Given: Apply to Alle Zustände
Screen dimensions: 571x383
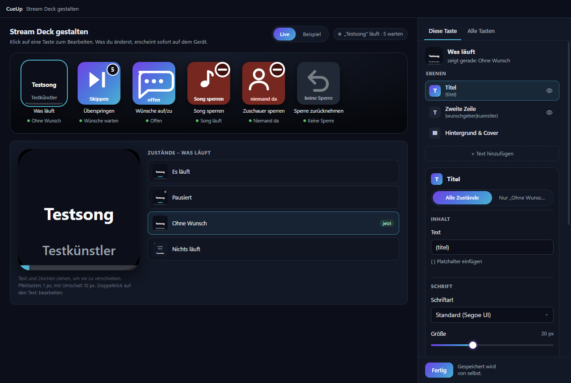Looking at the screenshot, I should click(462, 198).
